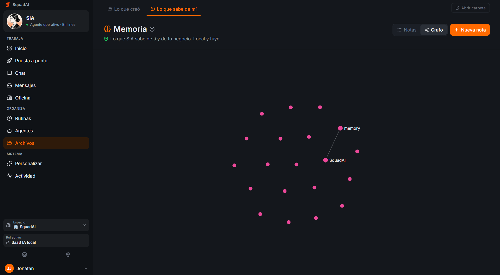Open Mensajes inbox icon

click(9, 85)
